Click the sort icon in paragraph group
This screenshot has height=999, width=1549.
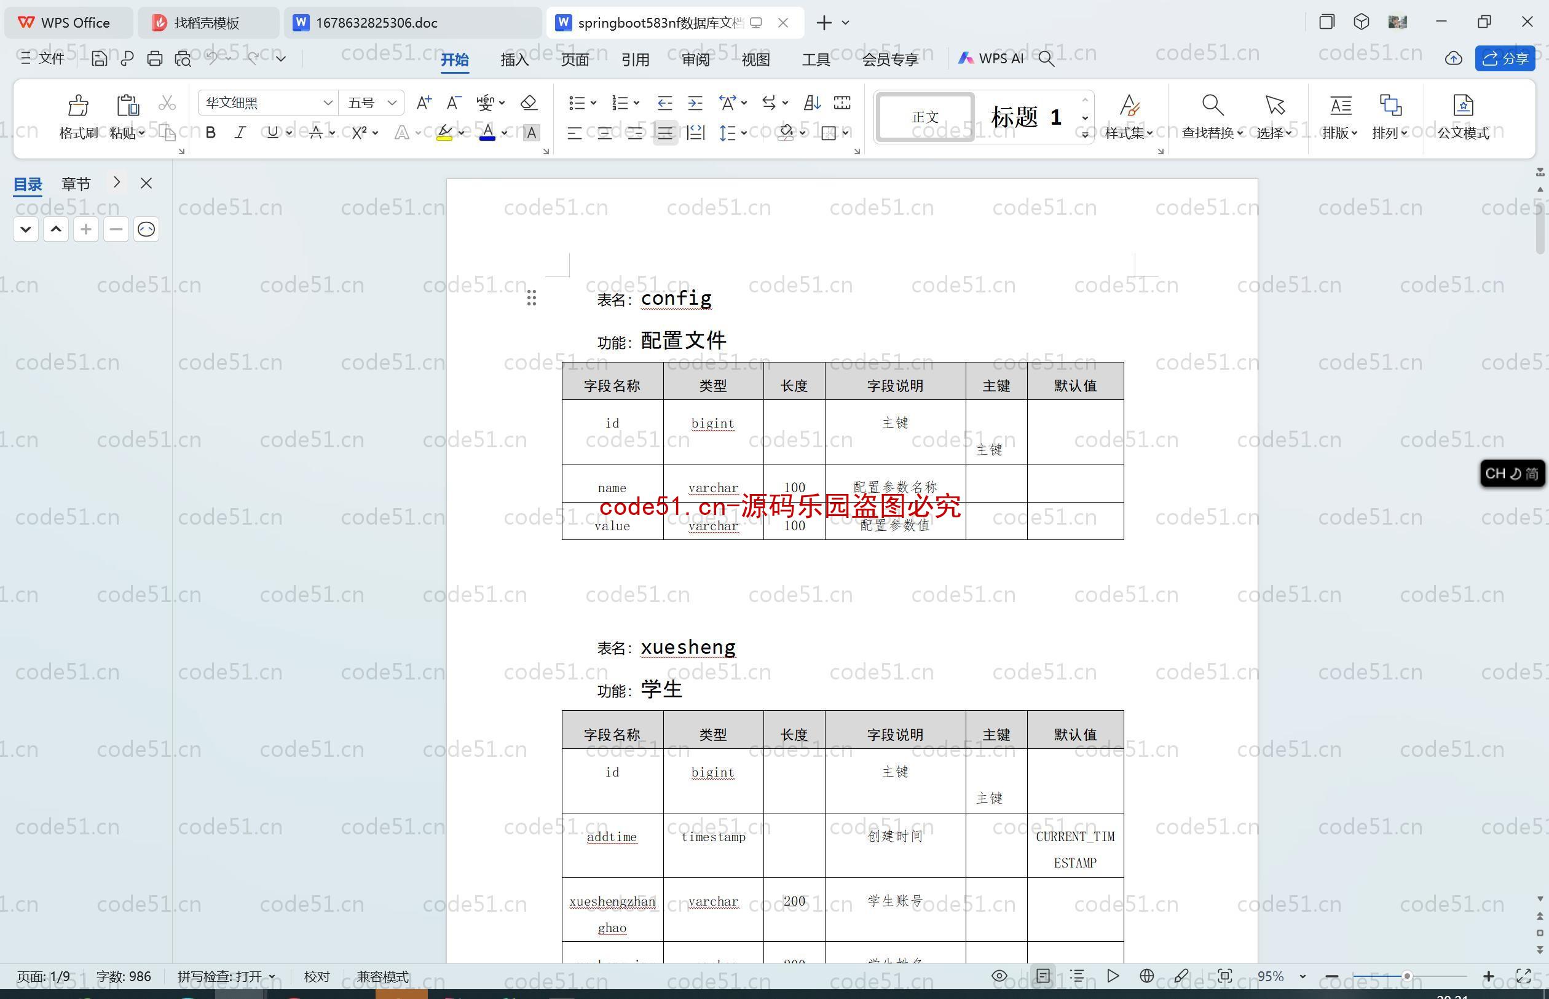point(812,103)
